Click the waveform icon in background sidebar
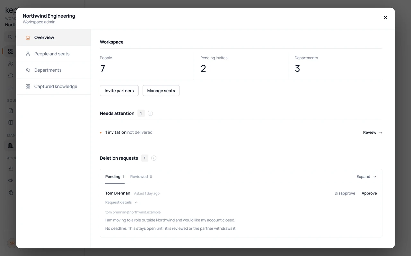 coord(11,88)
